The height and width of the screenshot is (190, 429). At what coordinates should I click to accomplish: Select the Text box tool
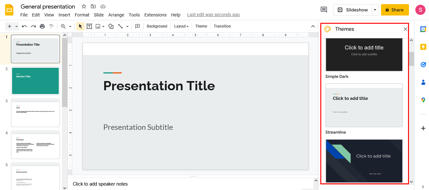(x=89, y=26)
